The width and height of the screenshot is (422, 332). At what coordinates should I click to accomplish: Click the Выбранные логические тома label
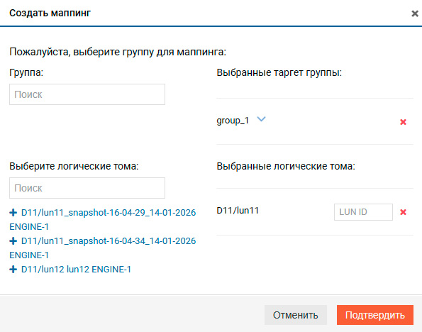click(x=286, y=166)
